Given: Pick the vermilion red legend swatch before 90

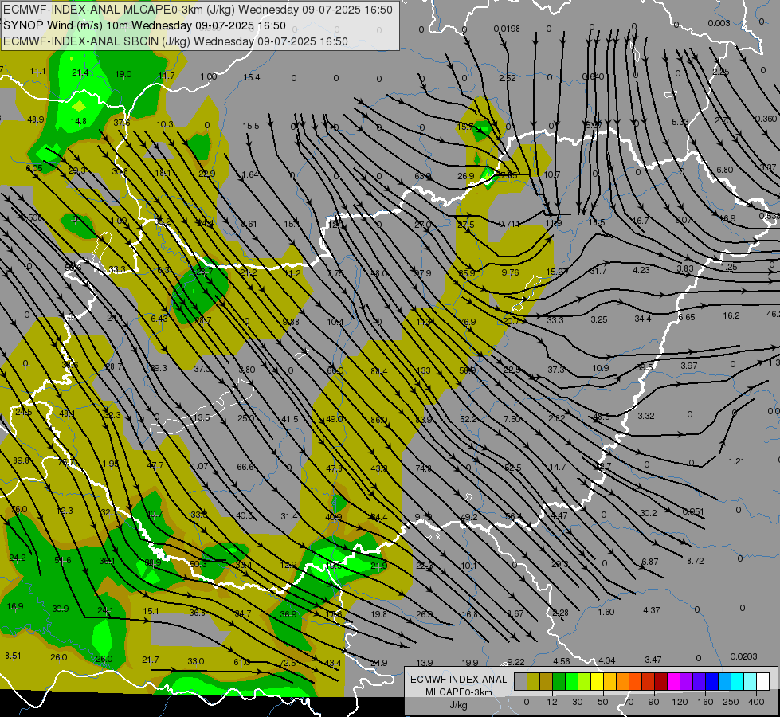Looking at the screenshot, I should pyautogui.click(x=648, y=682).
